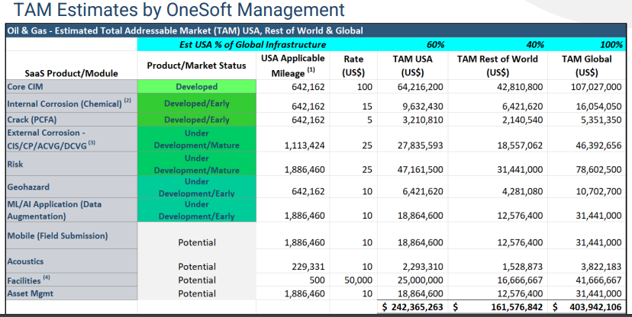Select Facilities TAM USA value 25,000,000

click(x=420, y=280)
